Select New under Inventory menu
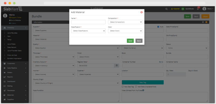 [x=9, y=36]
